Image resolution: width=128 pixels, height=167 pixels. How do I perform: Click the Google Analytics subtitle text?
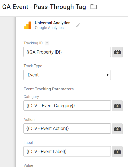49,28
